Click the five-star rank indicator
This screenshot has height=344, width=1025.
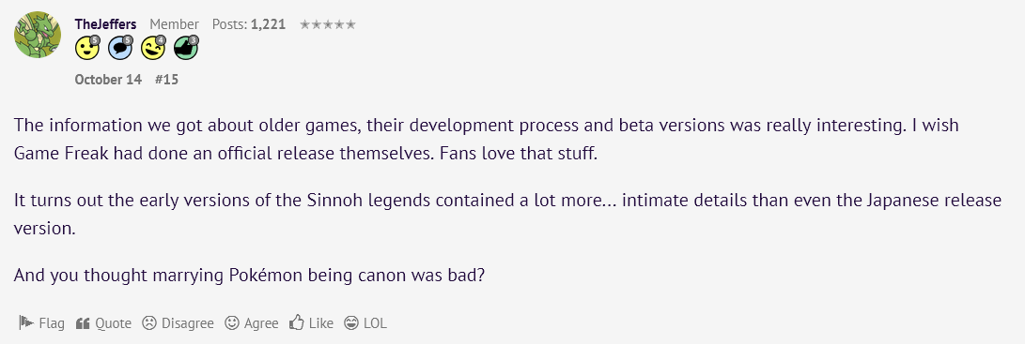tap(328, 24)
